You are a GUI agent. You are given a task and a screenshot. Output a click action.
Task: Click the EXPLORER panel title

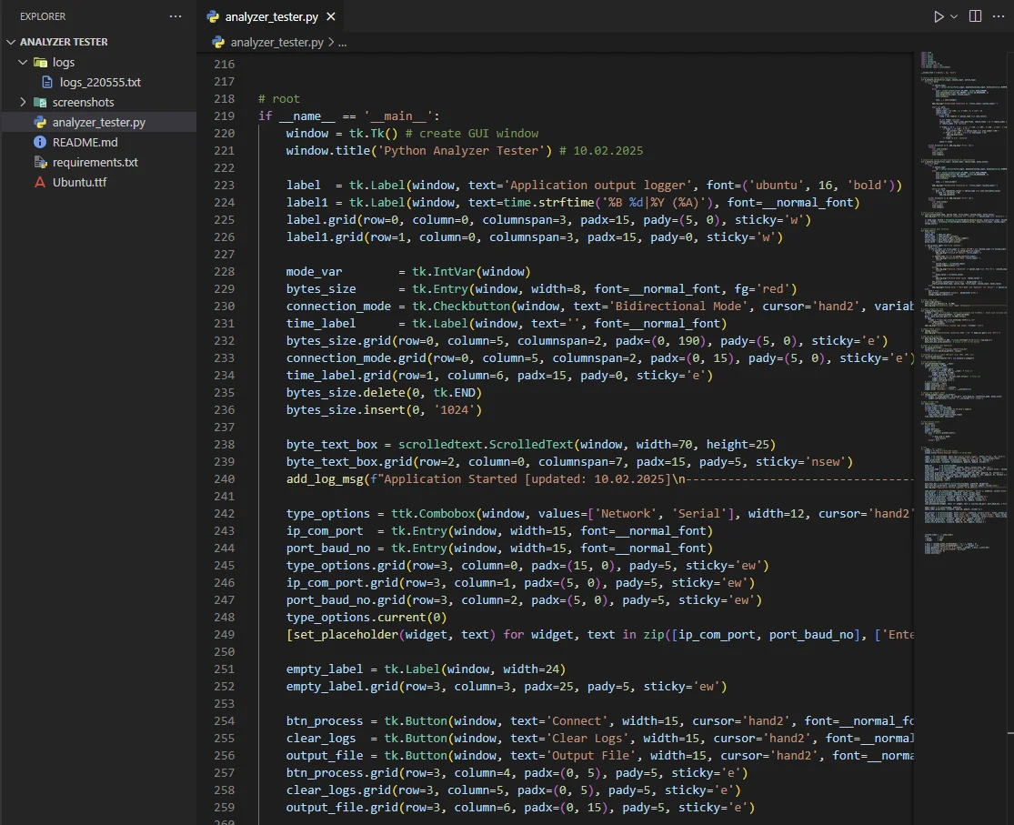click(43, 16)
